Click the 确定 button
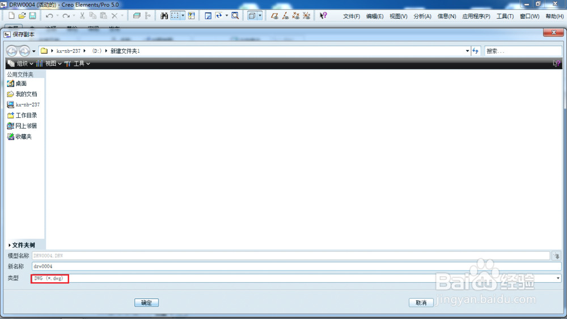The image size is (567, 319). [x=146, y=303]
